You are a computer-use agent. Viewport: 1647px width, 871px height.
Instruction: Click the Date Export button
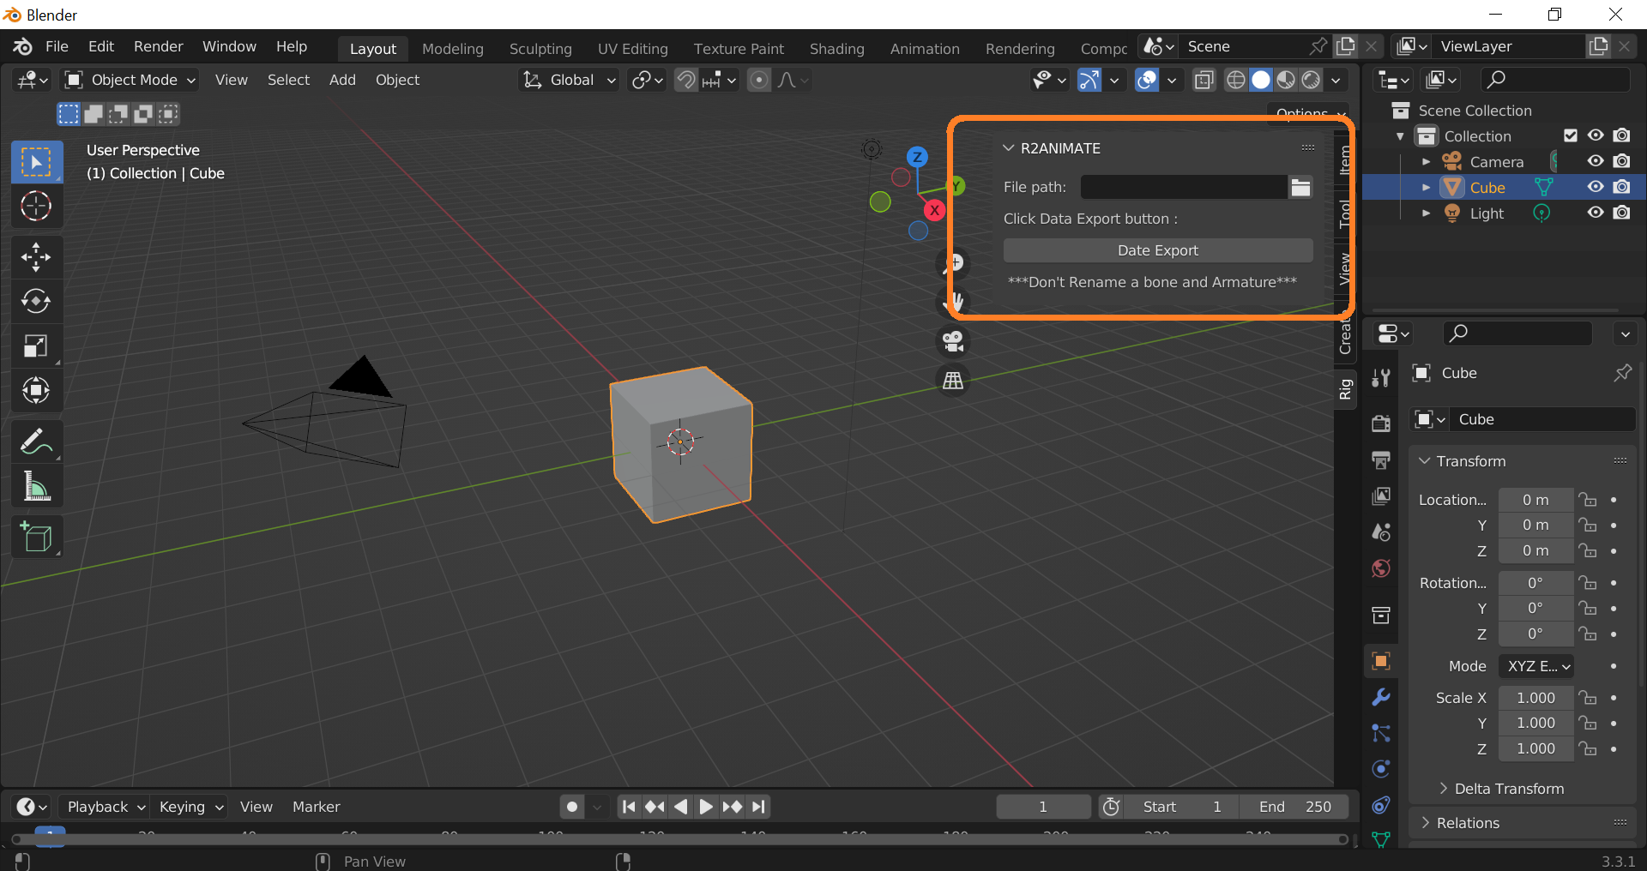(1157, 250)
